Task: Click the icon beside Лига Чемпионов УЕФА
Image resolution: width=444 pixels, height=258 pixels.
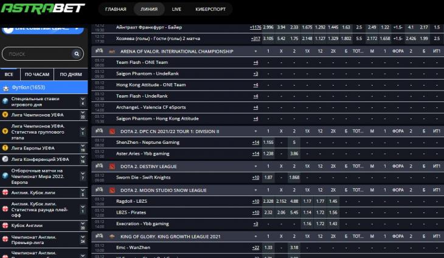Action: pyautogui.click(x=5, y=114)
